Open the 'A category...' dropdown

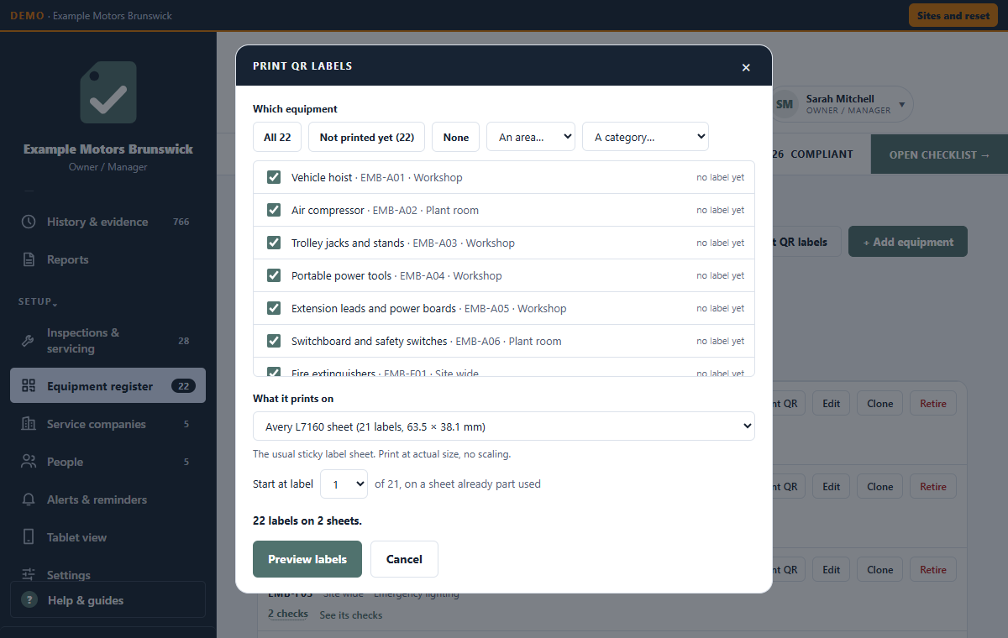click(645, 137)
